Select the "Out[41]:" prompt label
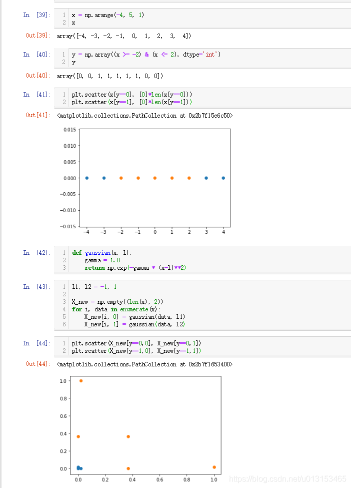This screenshot has width=351, height=488. 38,115
